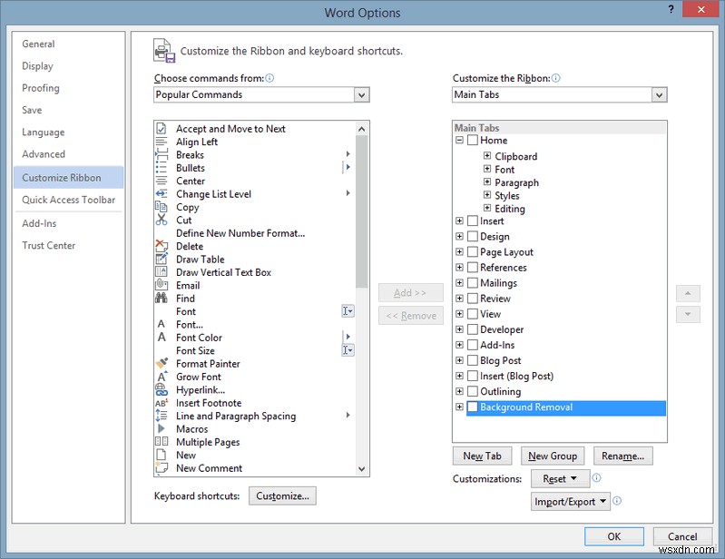Go to the Proofing category
725x559 pixels.
point(41,88)
